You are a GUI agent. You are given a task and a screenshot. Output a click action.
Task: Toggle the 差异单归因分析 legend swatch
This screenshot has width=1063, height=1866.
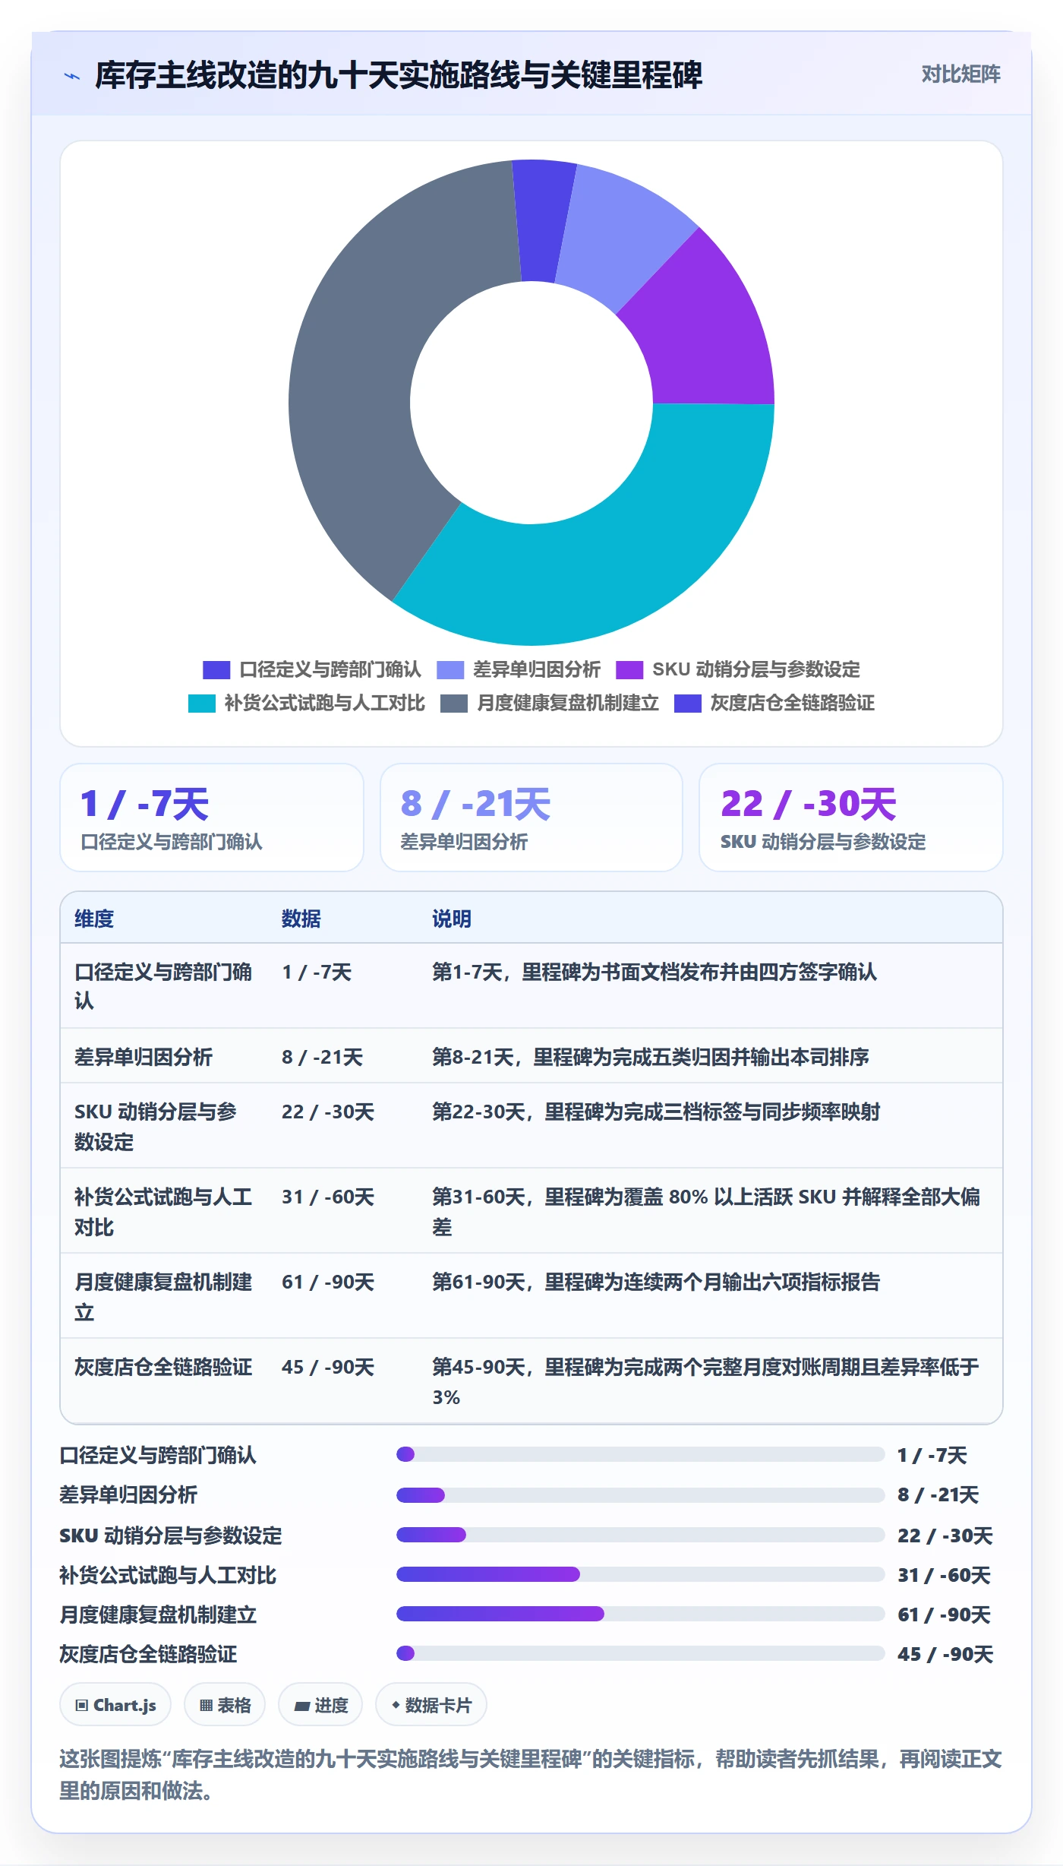click(450, 669)
